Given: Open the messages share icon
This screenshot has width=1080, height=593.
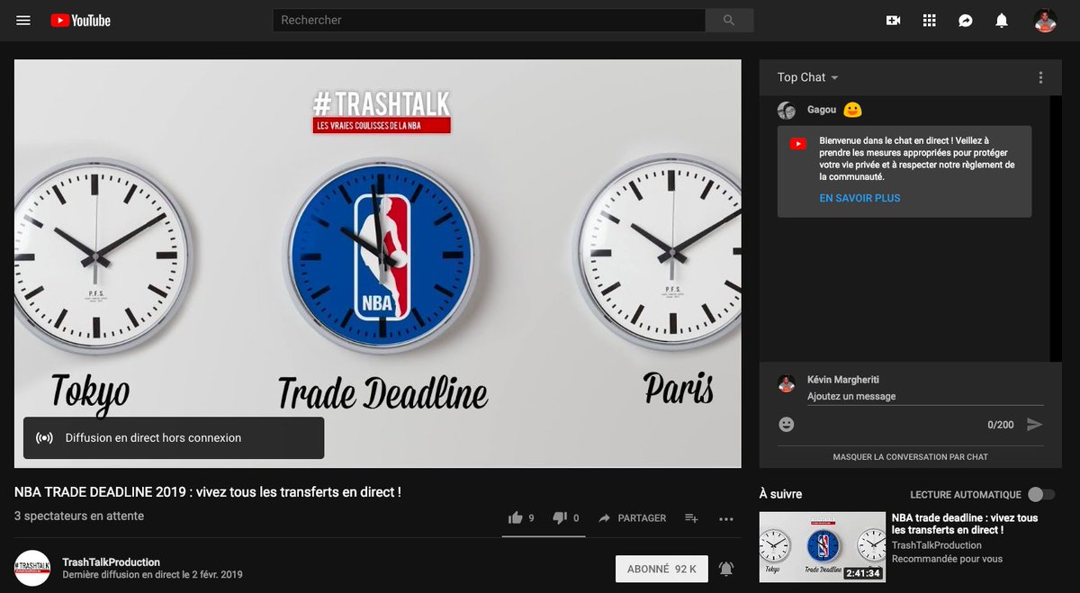Looking at the screenshot, I should 966,20.
